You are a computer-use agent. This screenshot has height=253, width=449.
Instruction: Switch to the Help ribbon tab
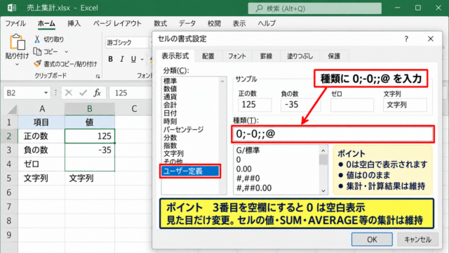point(267,23)
